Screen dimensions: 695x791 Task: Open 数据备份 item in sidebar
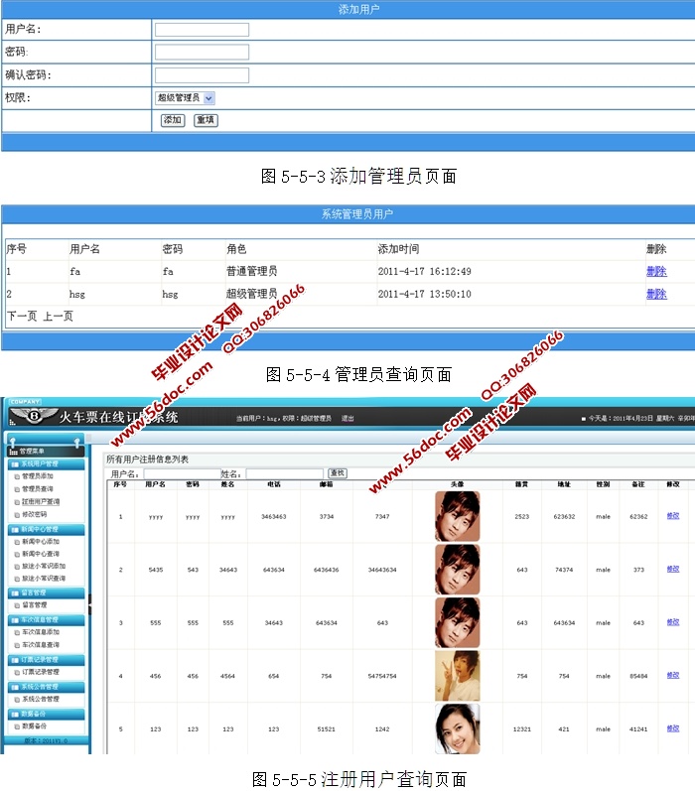(x=35, y=725)
